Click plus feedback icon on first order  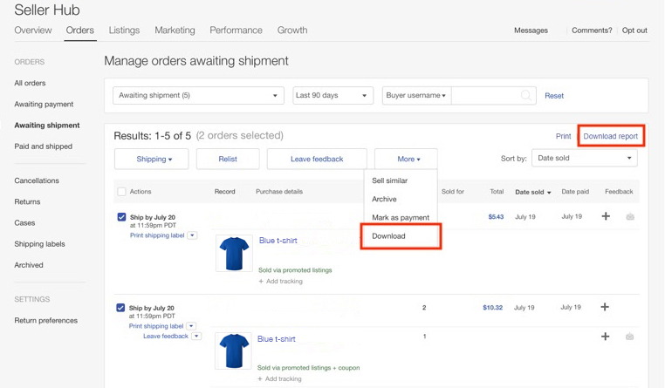point(606,216)
